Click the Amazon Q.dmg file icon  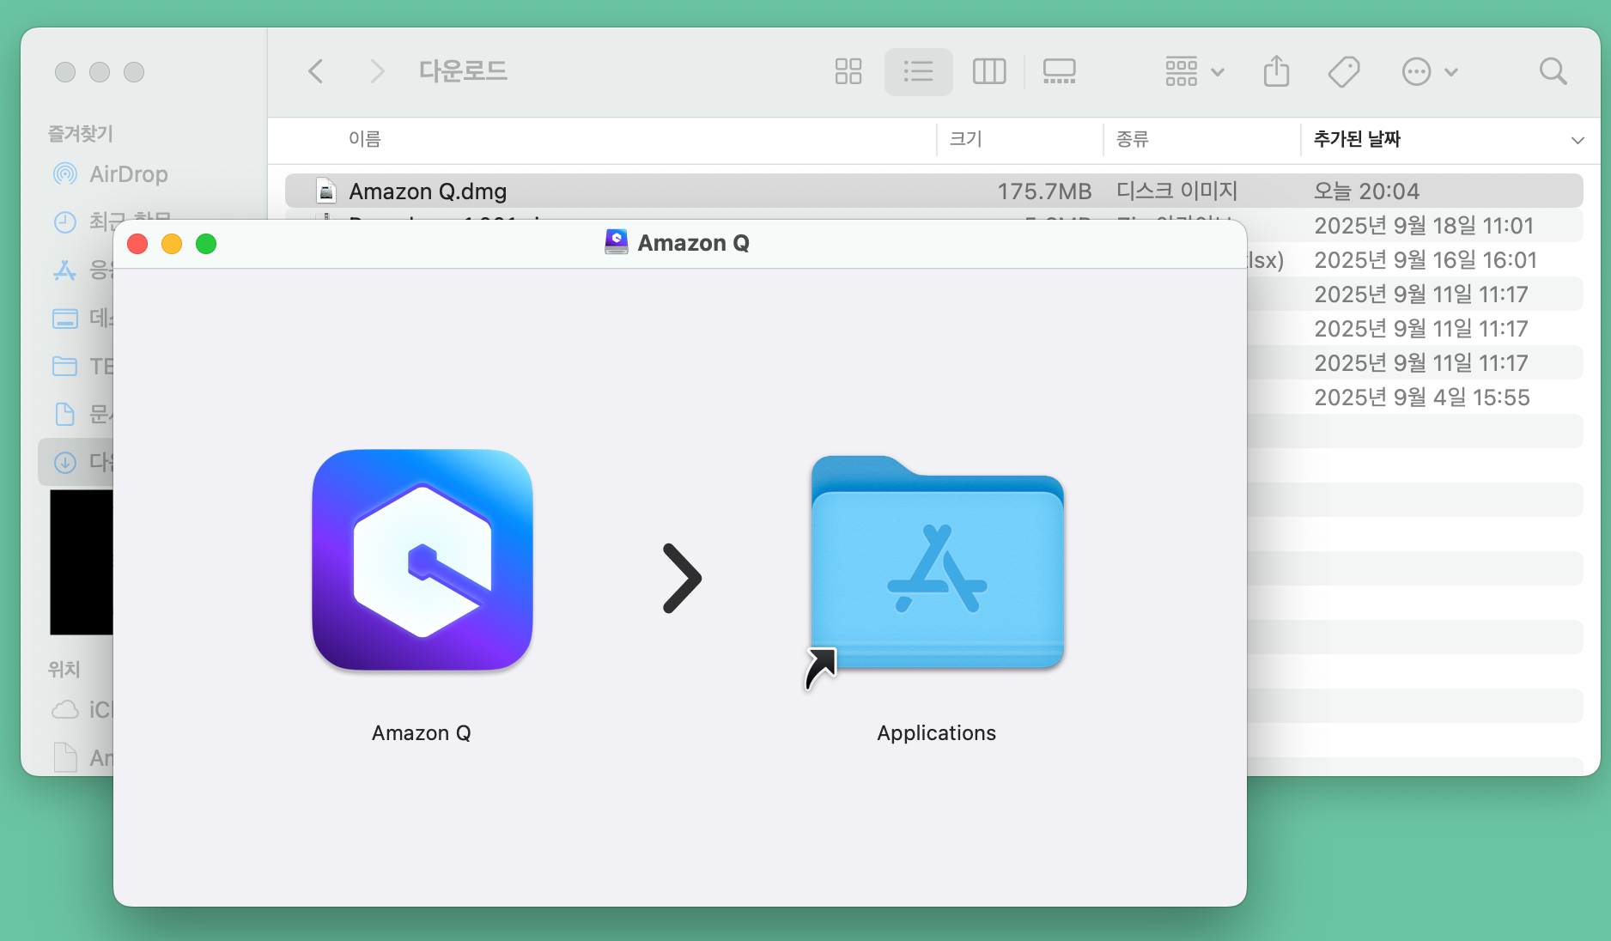point(326,191)
